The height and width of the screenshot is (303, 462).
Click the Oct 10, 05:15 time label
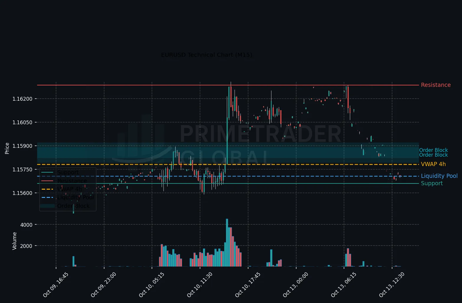[152, 285]
